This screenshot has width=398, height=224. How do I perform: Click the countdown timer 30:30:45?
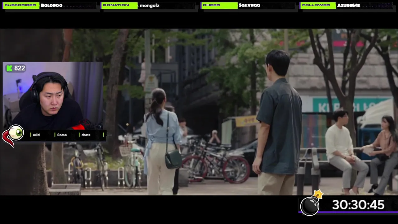(x=358, y=205)
